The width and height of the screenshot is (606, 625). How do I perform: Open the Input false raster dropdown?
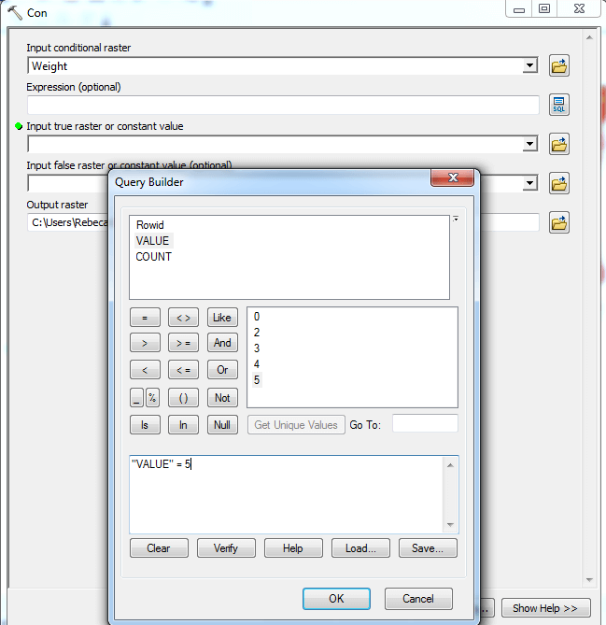pos(530,184)
